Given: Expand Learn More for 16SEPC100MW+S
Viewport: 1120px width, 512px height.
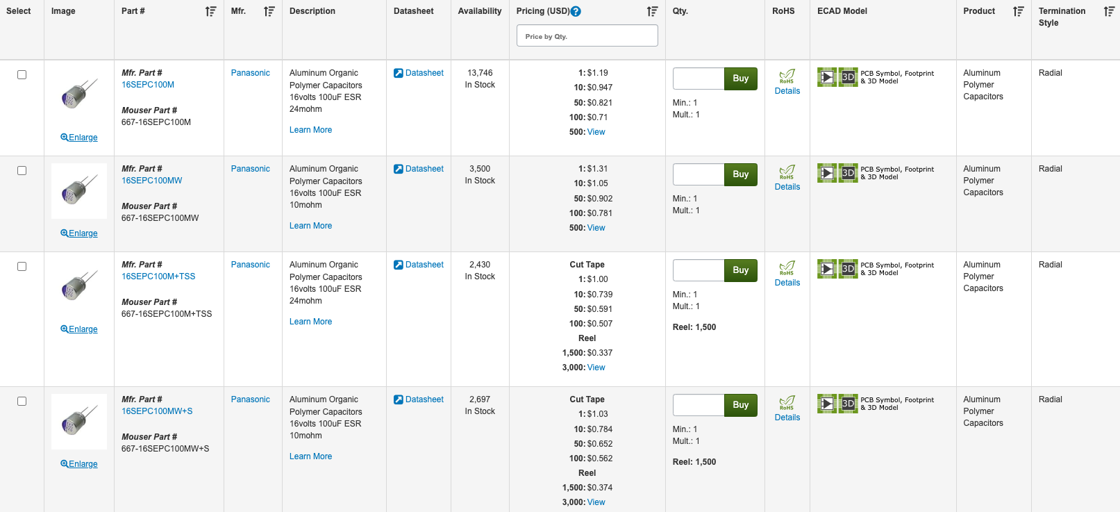Looking at the screenshot, I should 310,456.
